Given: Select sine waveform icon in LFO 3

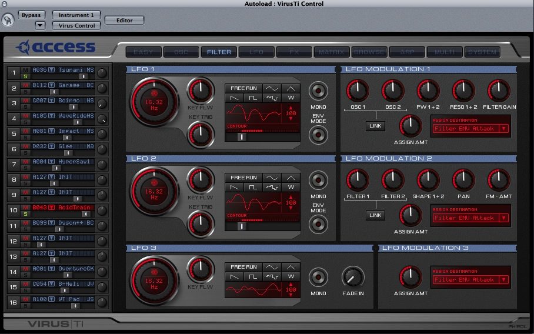Looking at the screenshot, I should [272, 268].
